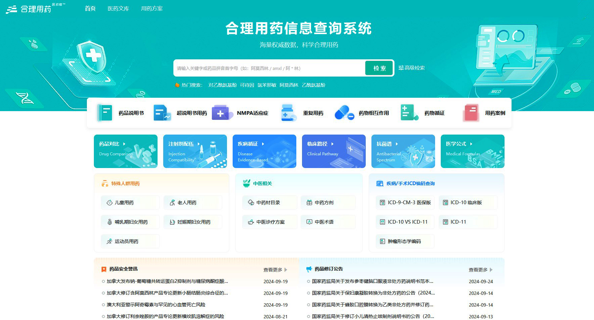Image resolution: width=594 pixels, height=320 pixels.
Task: Click the 中药材目录 herb icon
Action: point(251,203)
